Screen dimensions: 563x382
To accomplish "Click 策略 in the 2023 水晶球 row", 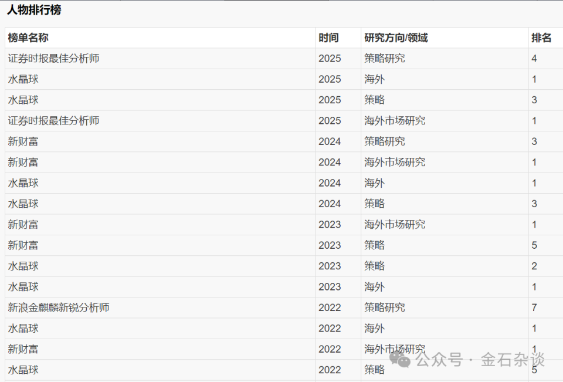I will 375,266.
